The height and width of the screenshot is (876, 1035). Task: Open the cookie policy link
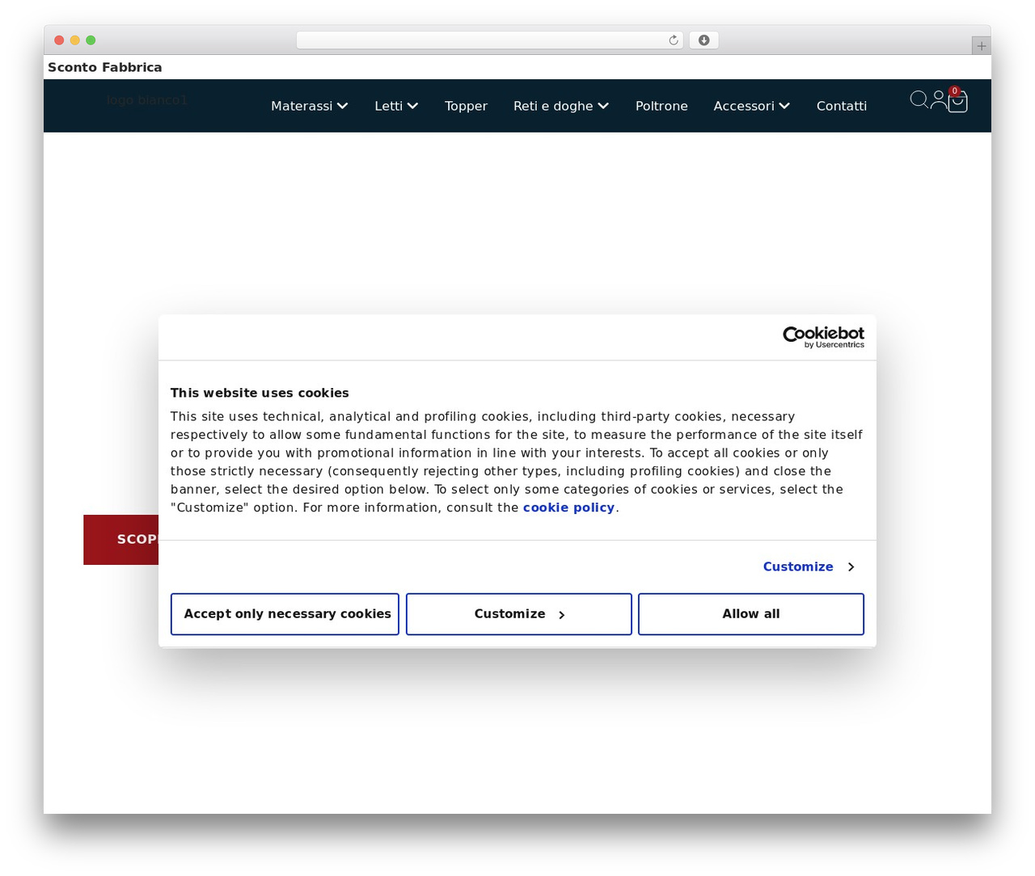pyautogui.click(x=568, y=507)
